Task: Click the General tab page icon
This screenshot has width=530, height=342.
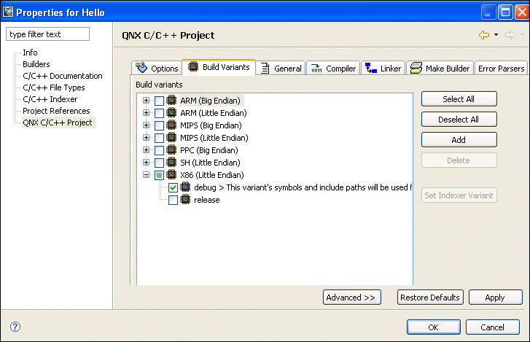Action: (x=265, y=68)
